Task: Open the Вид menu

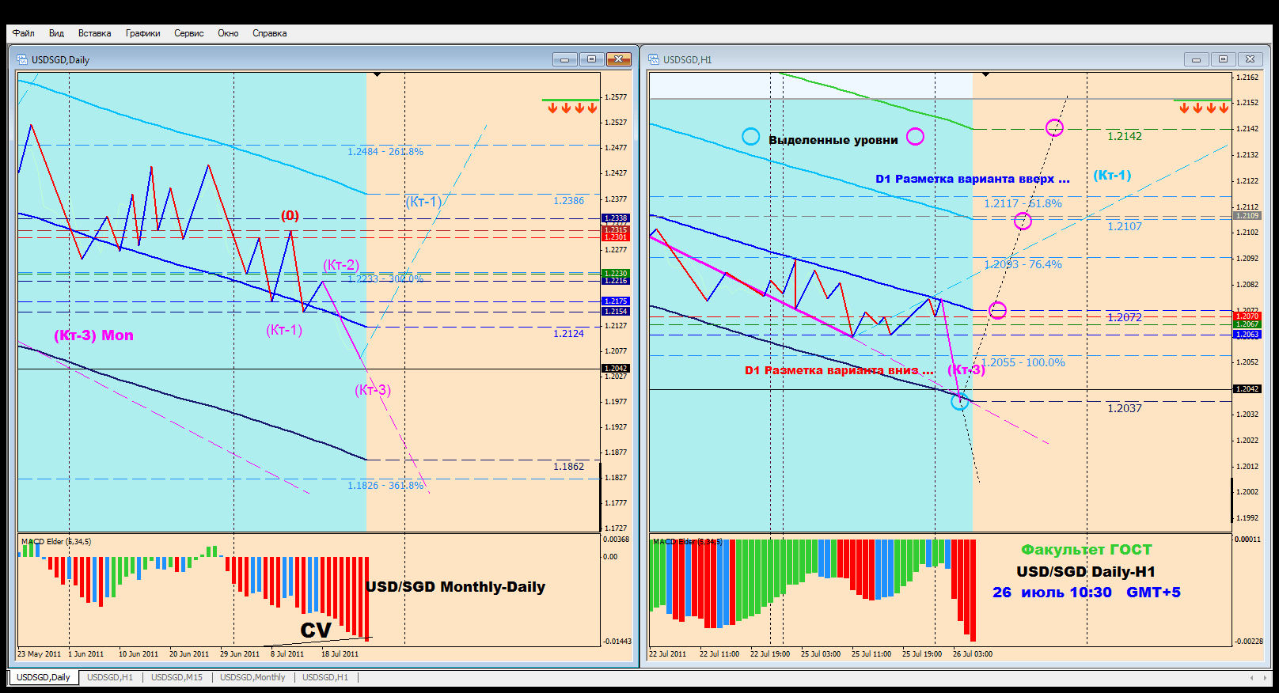Action: pyautogui.click(x=56, y=33)
